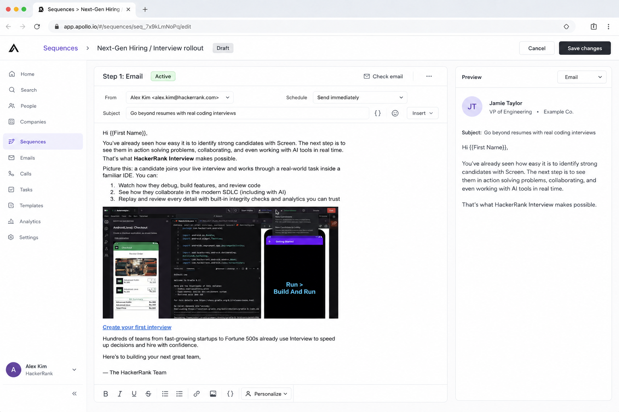Click into the Subject input field

point(247,113)
